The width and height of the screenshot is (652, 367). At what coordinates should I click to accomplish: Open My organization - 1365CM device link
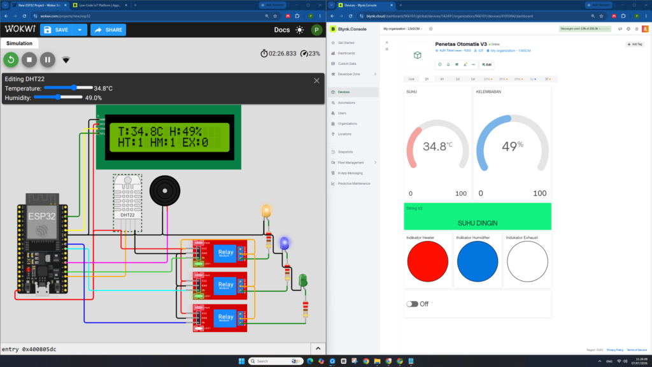point(509,51)
